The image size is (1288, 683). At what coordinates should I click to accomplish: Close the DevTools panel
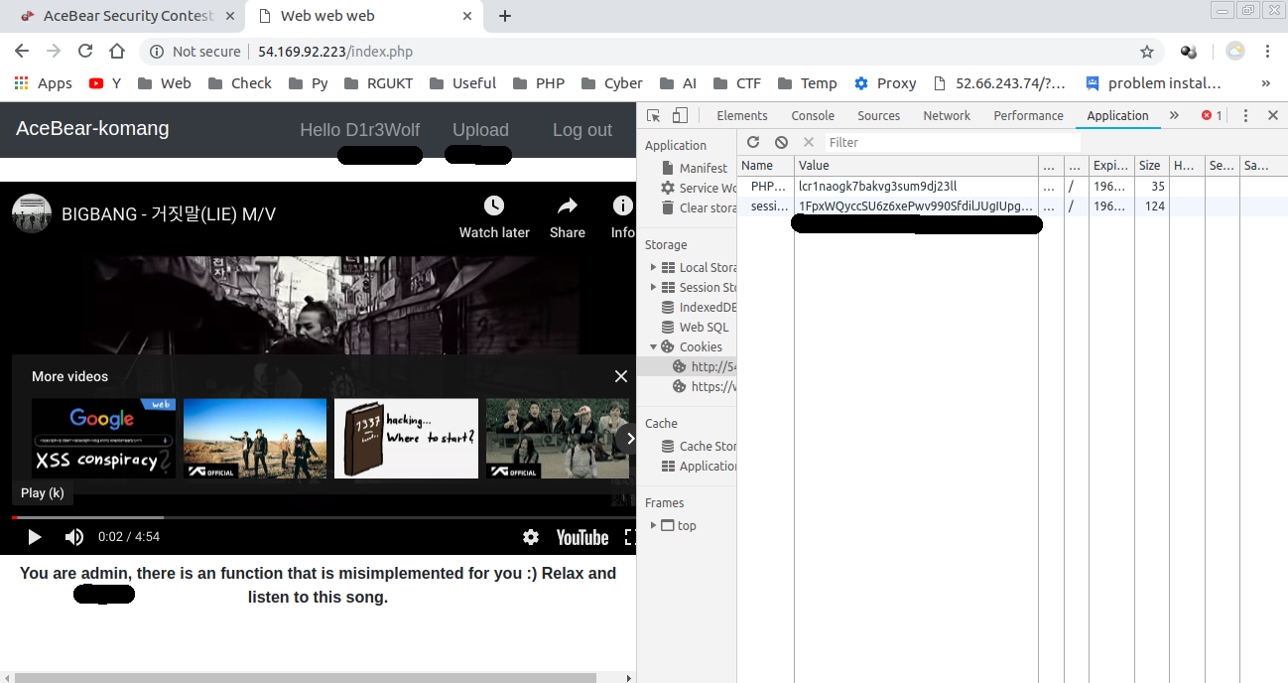[x=1273, y=115]
